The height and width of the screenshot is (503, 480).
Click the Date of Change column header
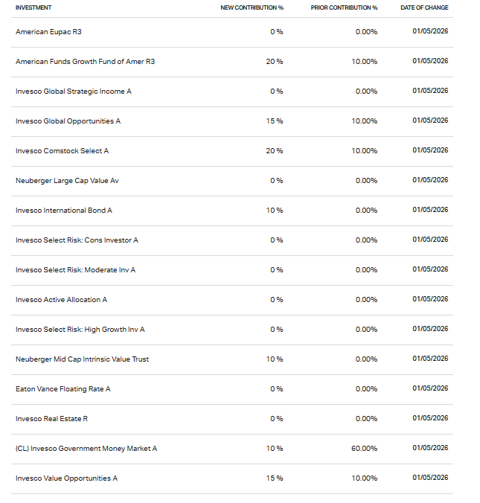coord(424,7)
